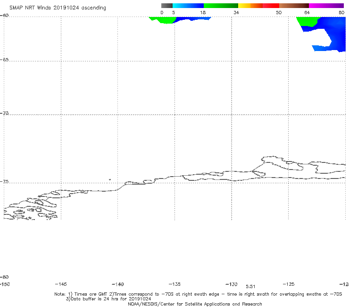Click the gray segment of the wind color bar
This screenshot has height=307, width=349.
tap(166, 6)
